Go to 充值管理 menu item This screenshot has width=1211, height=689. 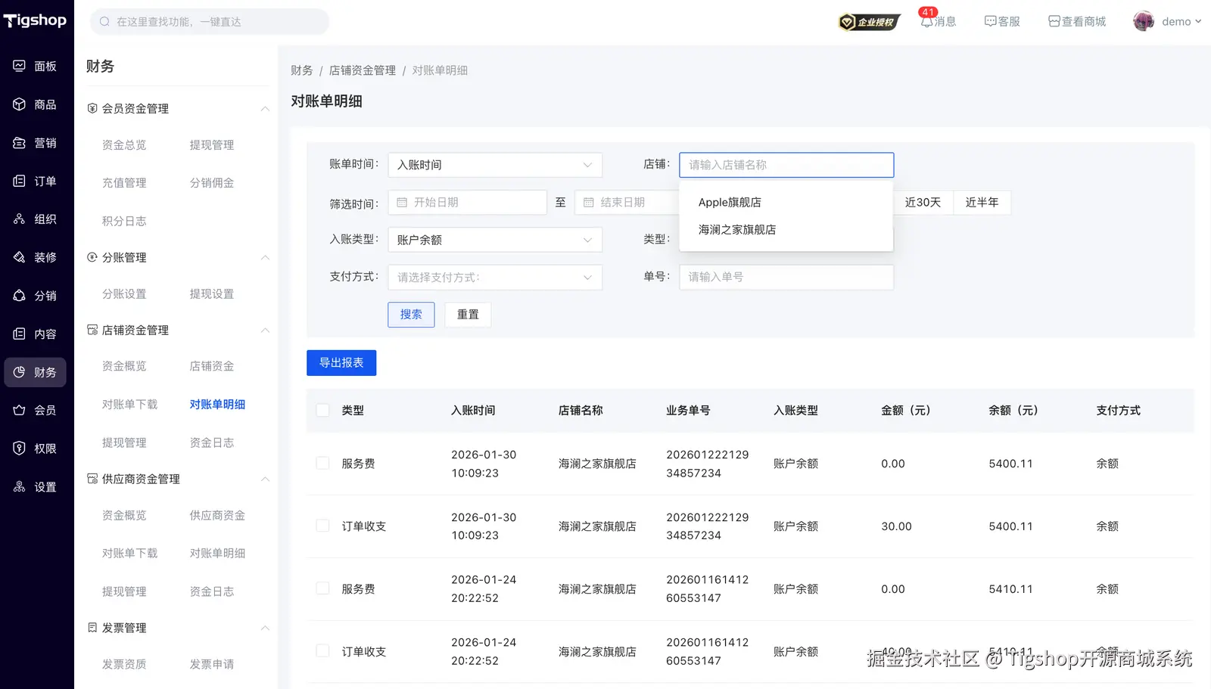click(124, 183)
